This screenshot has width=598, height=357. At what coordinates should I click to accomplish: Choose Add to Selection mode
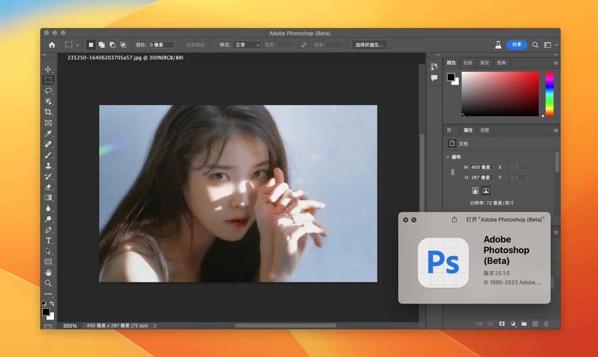point(102,45)
